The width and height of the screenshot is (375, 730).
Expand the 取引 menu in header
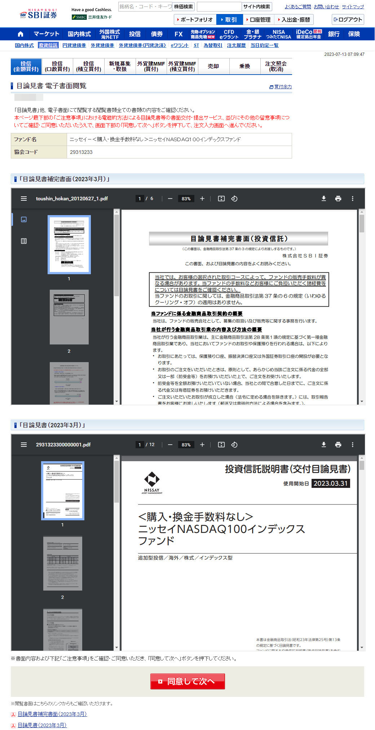(x=229, y=19)
